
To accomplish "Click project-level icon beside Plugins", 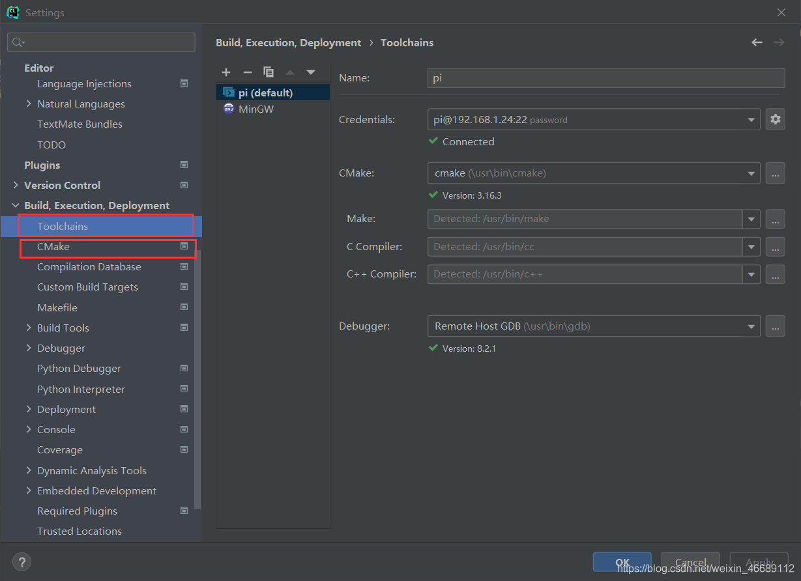I will coord(184,165).
